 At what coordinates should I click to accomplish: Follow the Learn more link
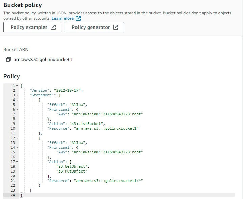coord(63,18)
